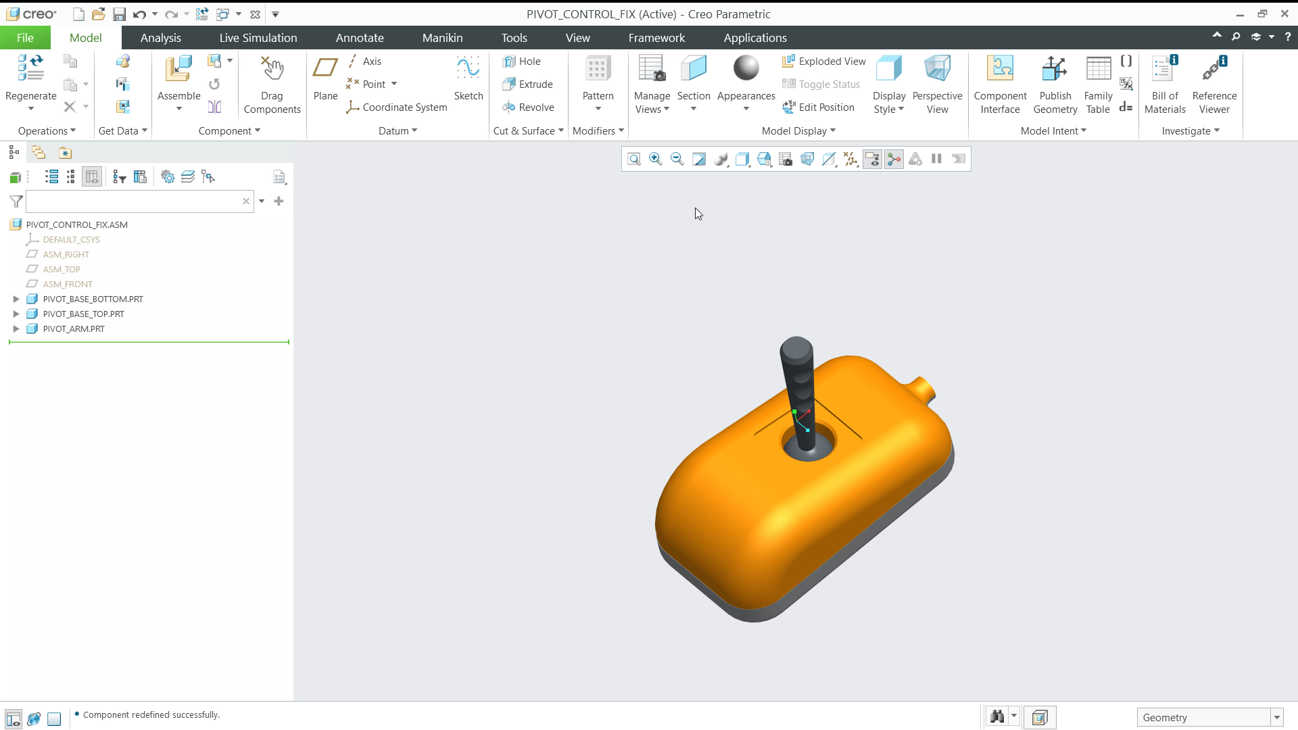Open Publish Geometry tool
The height and width of the screenshot is (730, 1298).
[x=1055, y=84]
